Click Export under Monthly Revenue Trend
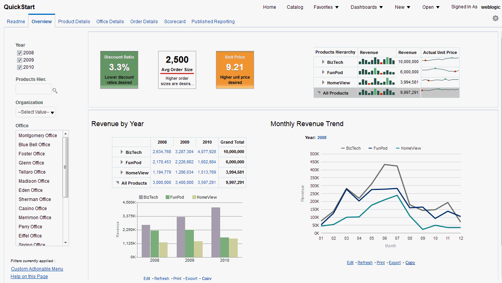Image resolution: width=502 pixels, height=283 pixels. 395,262
